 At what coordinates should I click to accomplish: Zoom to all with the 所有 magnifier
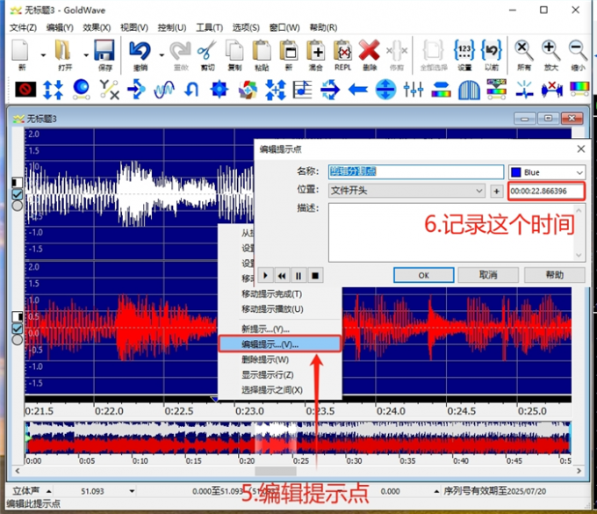(x=524, y=55)
